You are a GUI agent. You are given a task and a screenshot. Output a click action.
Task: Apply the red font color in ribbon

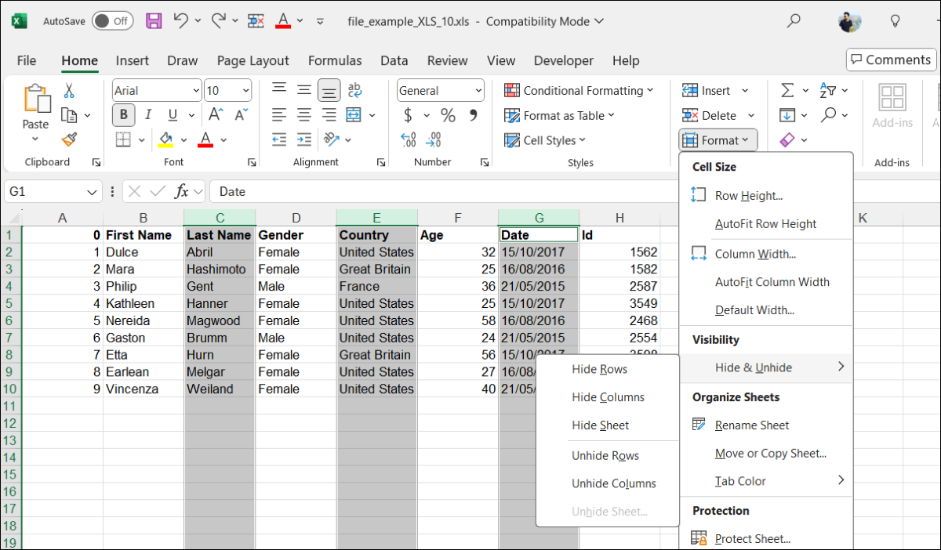(205, 139)
